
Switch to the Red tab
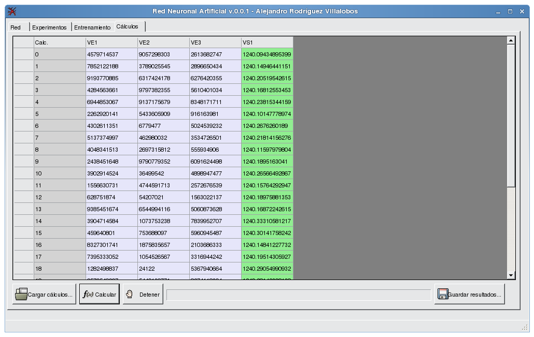coord(16,26)
